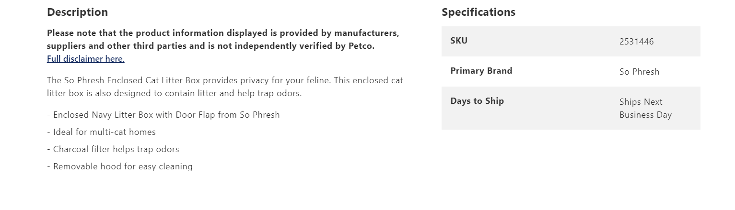This screenshot has height=210, width=735.
Task: Select the Days to Ship label
Action: 477,101
